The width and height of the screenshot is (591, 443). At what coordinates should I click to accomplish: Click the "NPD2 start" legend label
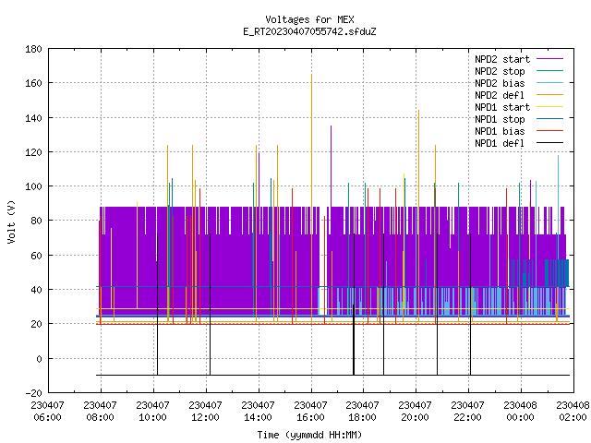502,59
